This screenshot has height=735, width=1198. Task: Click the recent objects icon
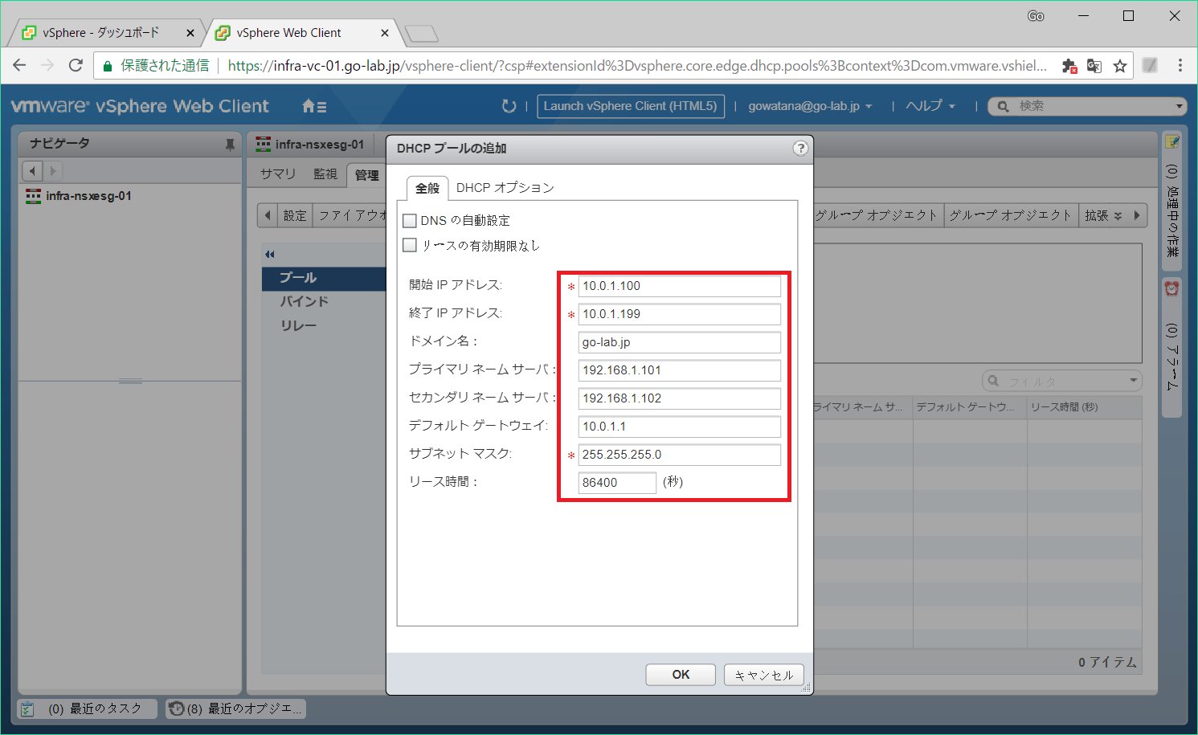(x=177, y=709)
